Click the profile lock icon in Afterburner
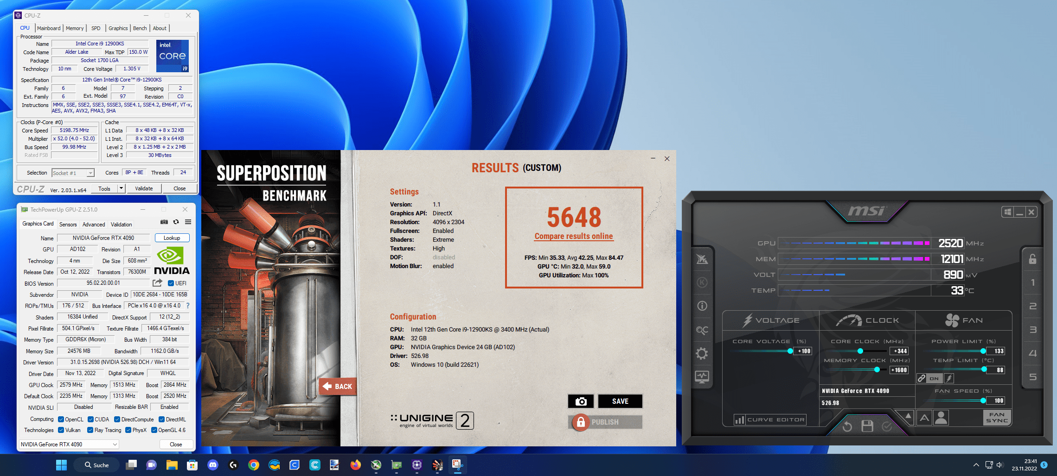Screen dimensions: 1057x476 (1032, 259)
